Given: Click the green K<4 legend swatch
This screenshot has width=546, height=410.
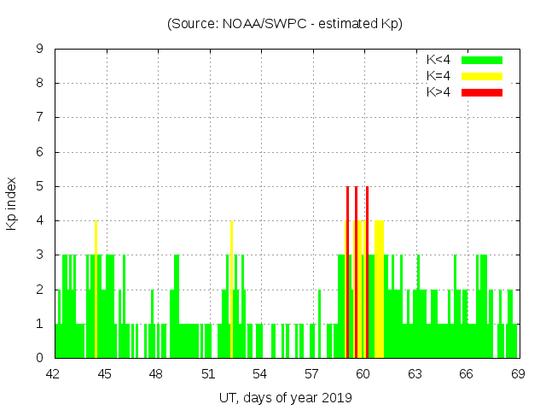Looking at the screenshot, I should 482,60.
